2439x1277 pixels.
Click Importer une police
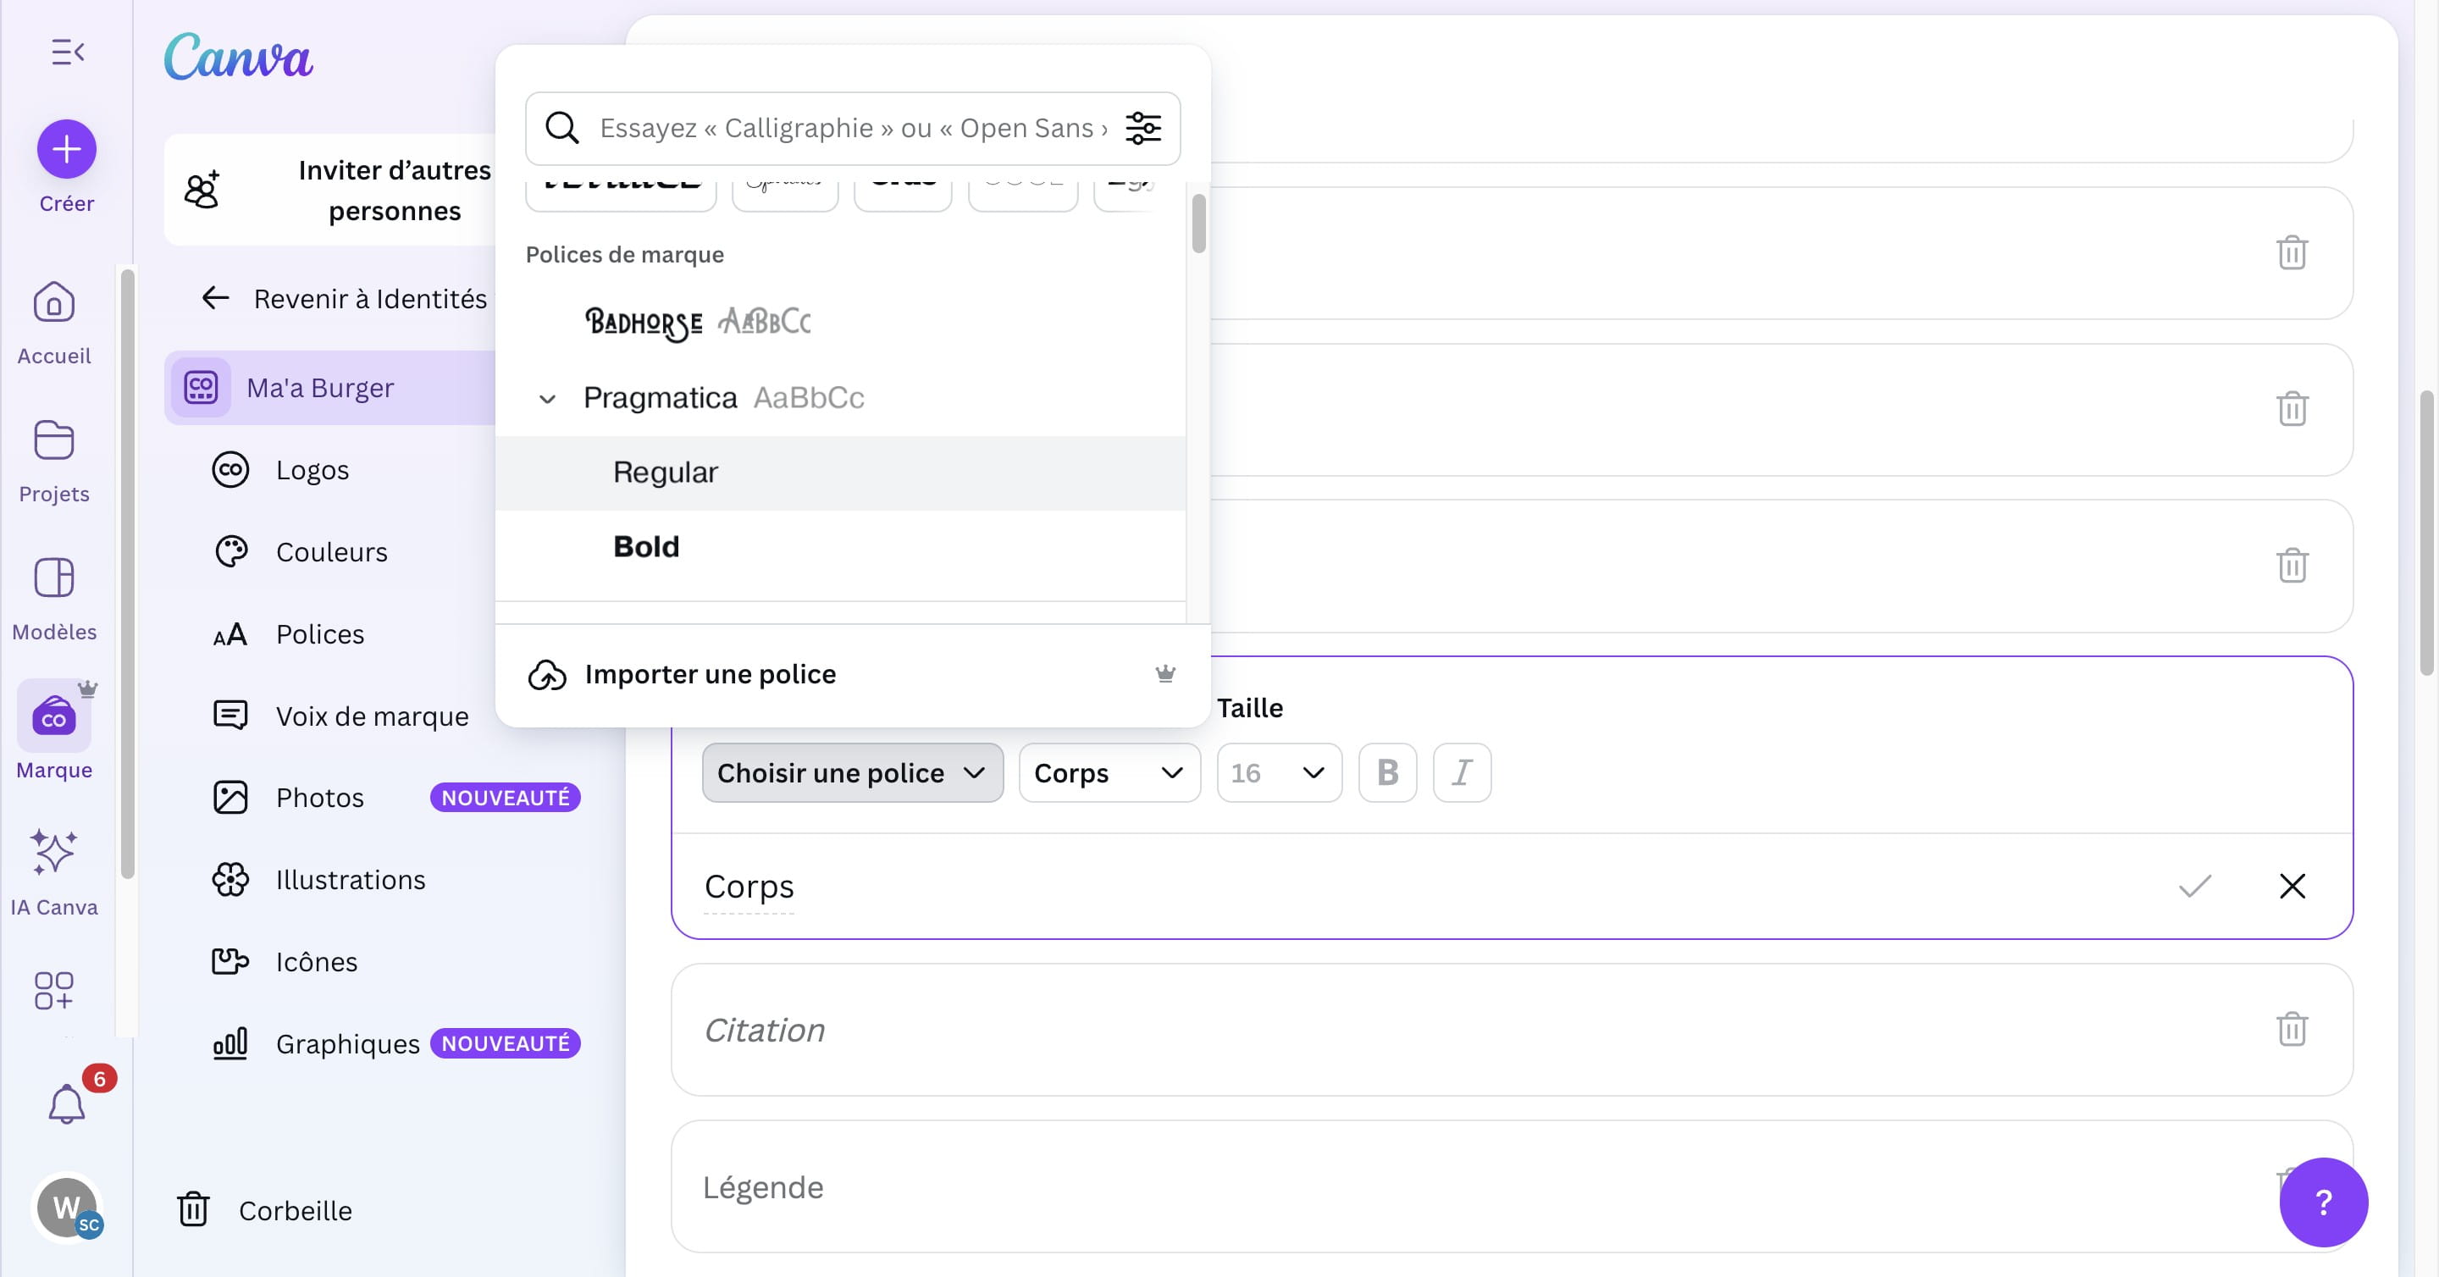711,674
